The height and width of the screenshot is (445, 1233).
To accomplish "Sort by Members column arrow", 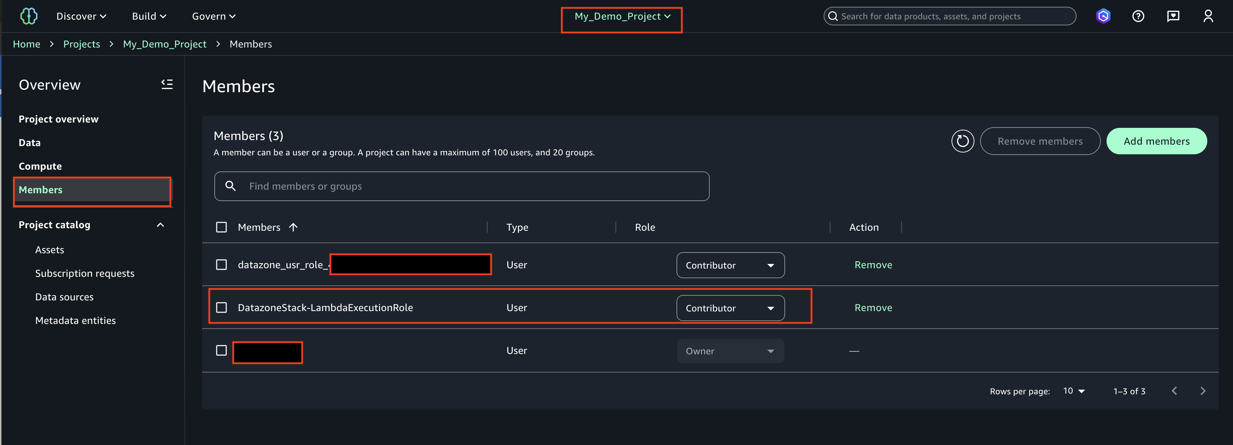I will click(x=293, y=227).
